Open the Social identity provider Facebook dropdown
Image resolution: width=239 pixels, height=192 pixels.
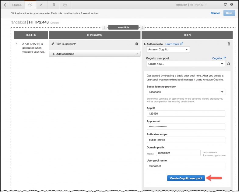pos(186,92)
